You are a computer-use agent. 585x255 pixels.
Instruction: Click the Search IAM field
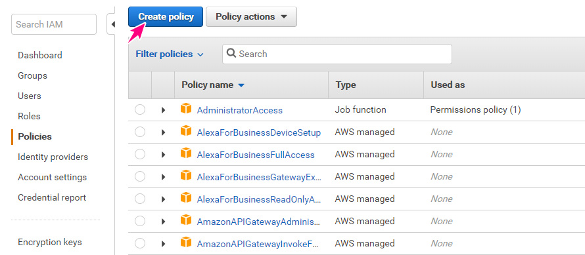coord(54,24)
